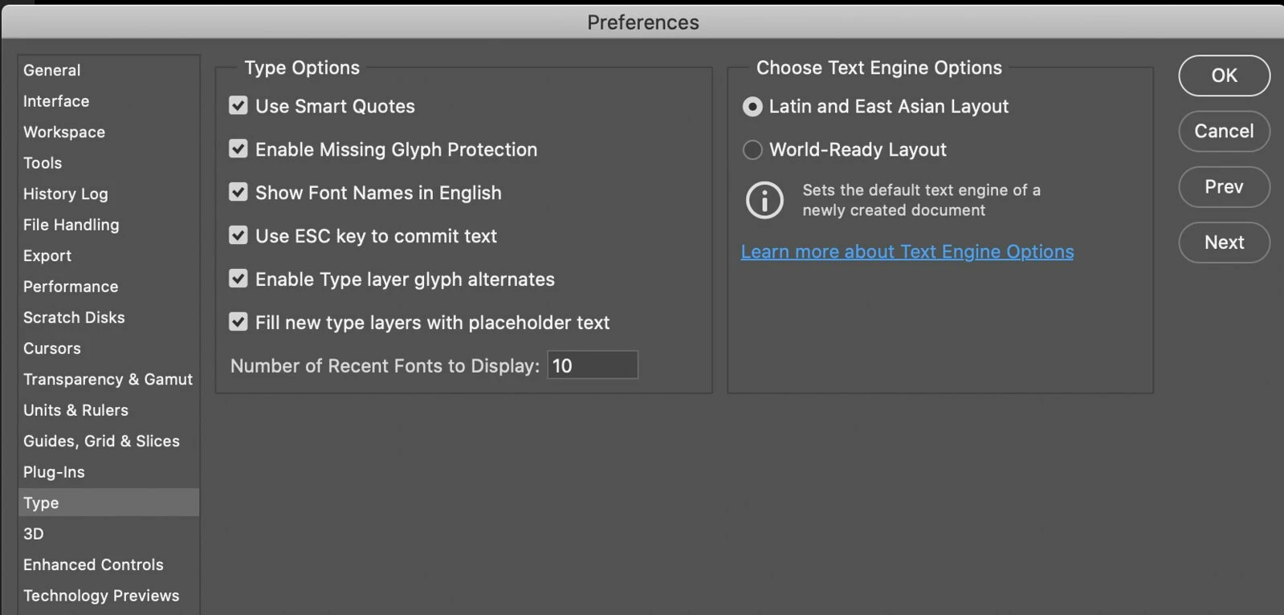Image resolution: width=1284 pixels, height=615 pixels.
Task: Select Transparency & Gamut in sidebar
Action: click(x=108, y=380)
